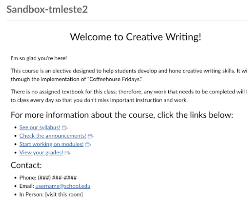Open the 'View your grades!' link
The width and height of the screenshot is (247, 206).
[x=41, y=153]
